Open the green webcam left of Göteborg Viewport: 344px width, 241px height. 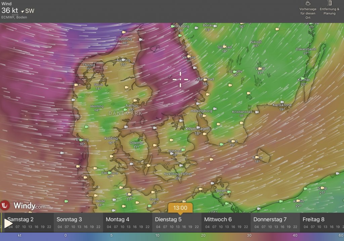click(x=172, y=26)
